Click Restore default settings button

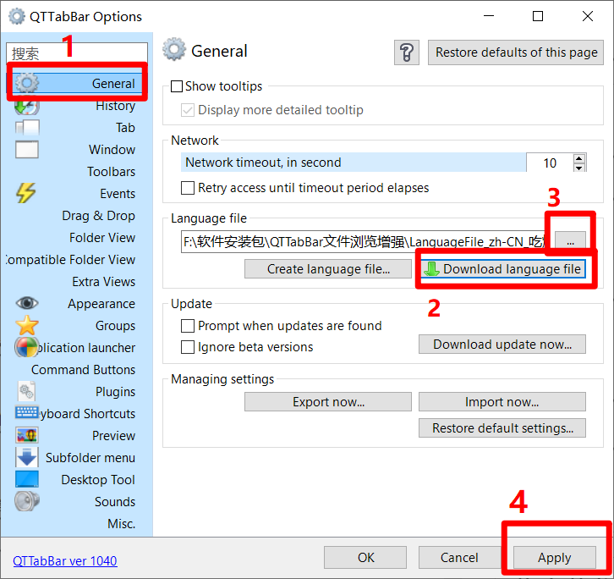(x=502, y=428)
